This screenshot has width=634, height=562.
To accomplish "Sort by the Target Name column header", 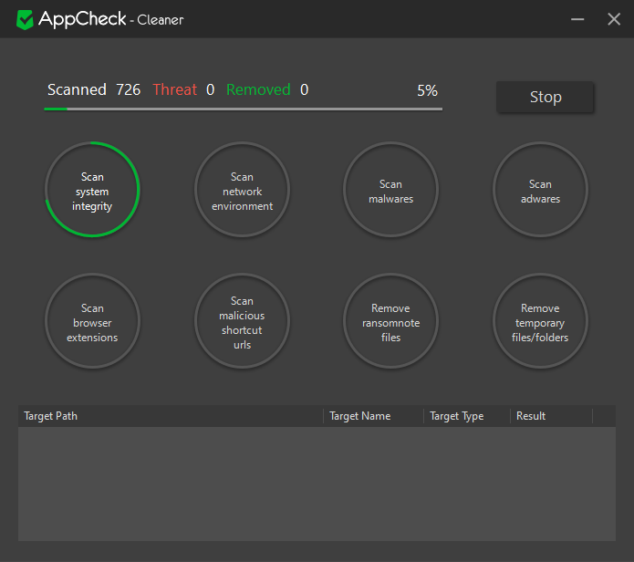I will coord(373,416).
